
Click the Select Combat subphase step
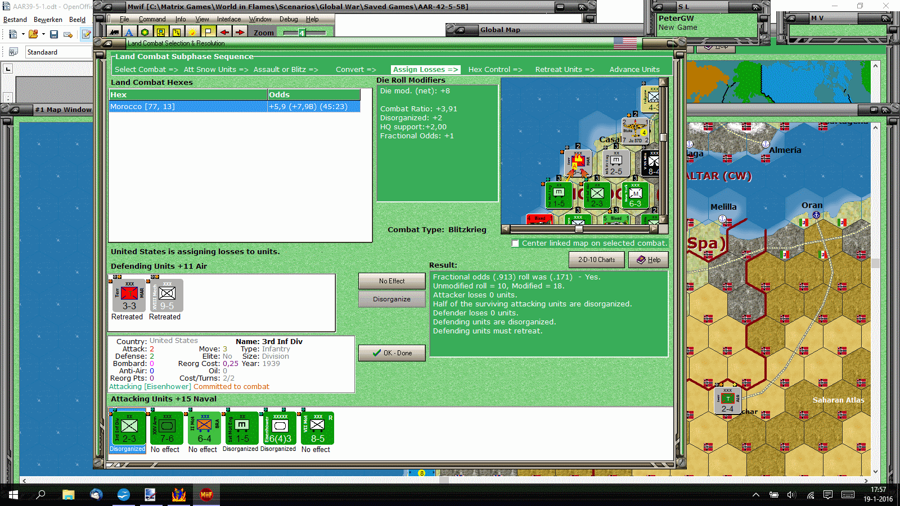pyautogui.click(x=146, y=70)
